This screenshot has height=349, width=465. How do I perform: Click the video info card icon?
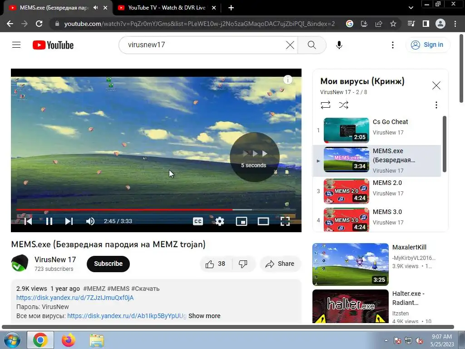coord(287,80)
